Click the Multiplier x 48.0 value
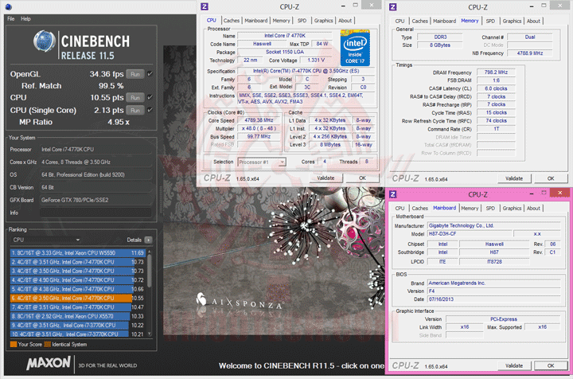The image size is (573, 379). tap(259, 128)
